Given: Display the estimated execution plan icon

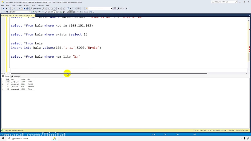Looking at the screenshot, I should 49,12.
